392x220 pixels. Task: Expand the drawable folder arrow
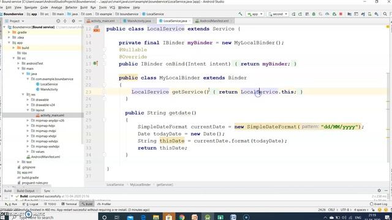coord(28,100)
